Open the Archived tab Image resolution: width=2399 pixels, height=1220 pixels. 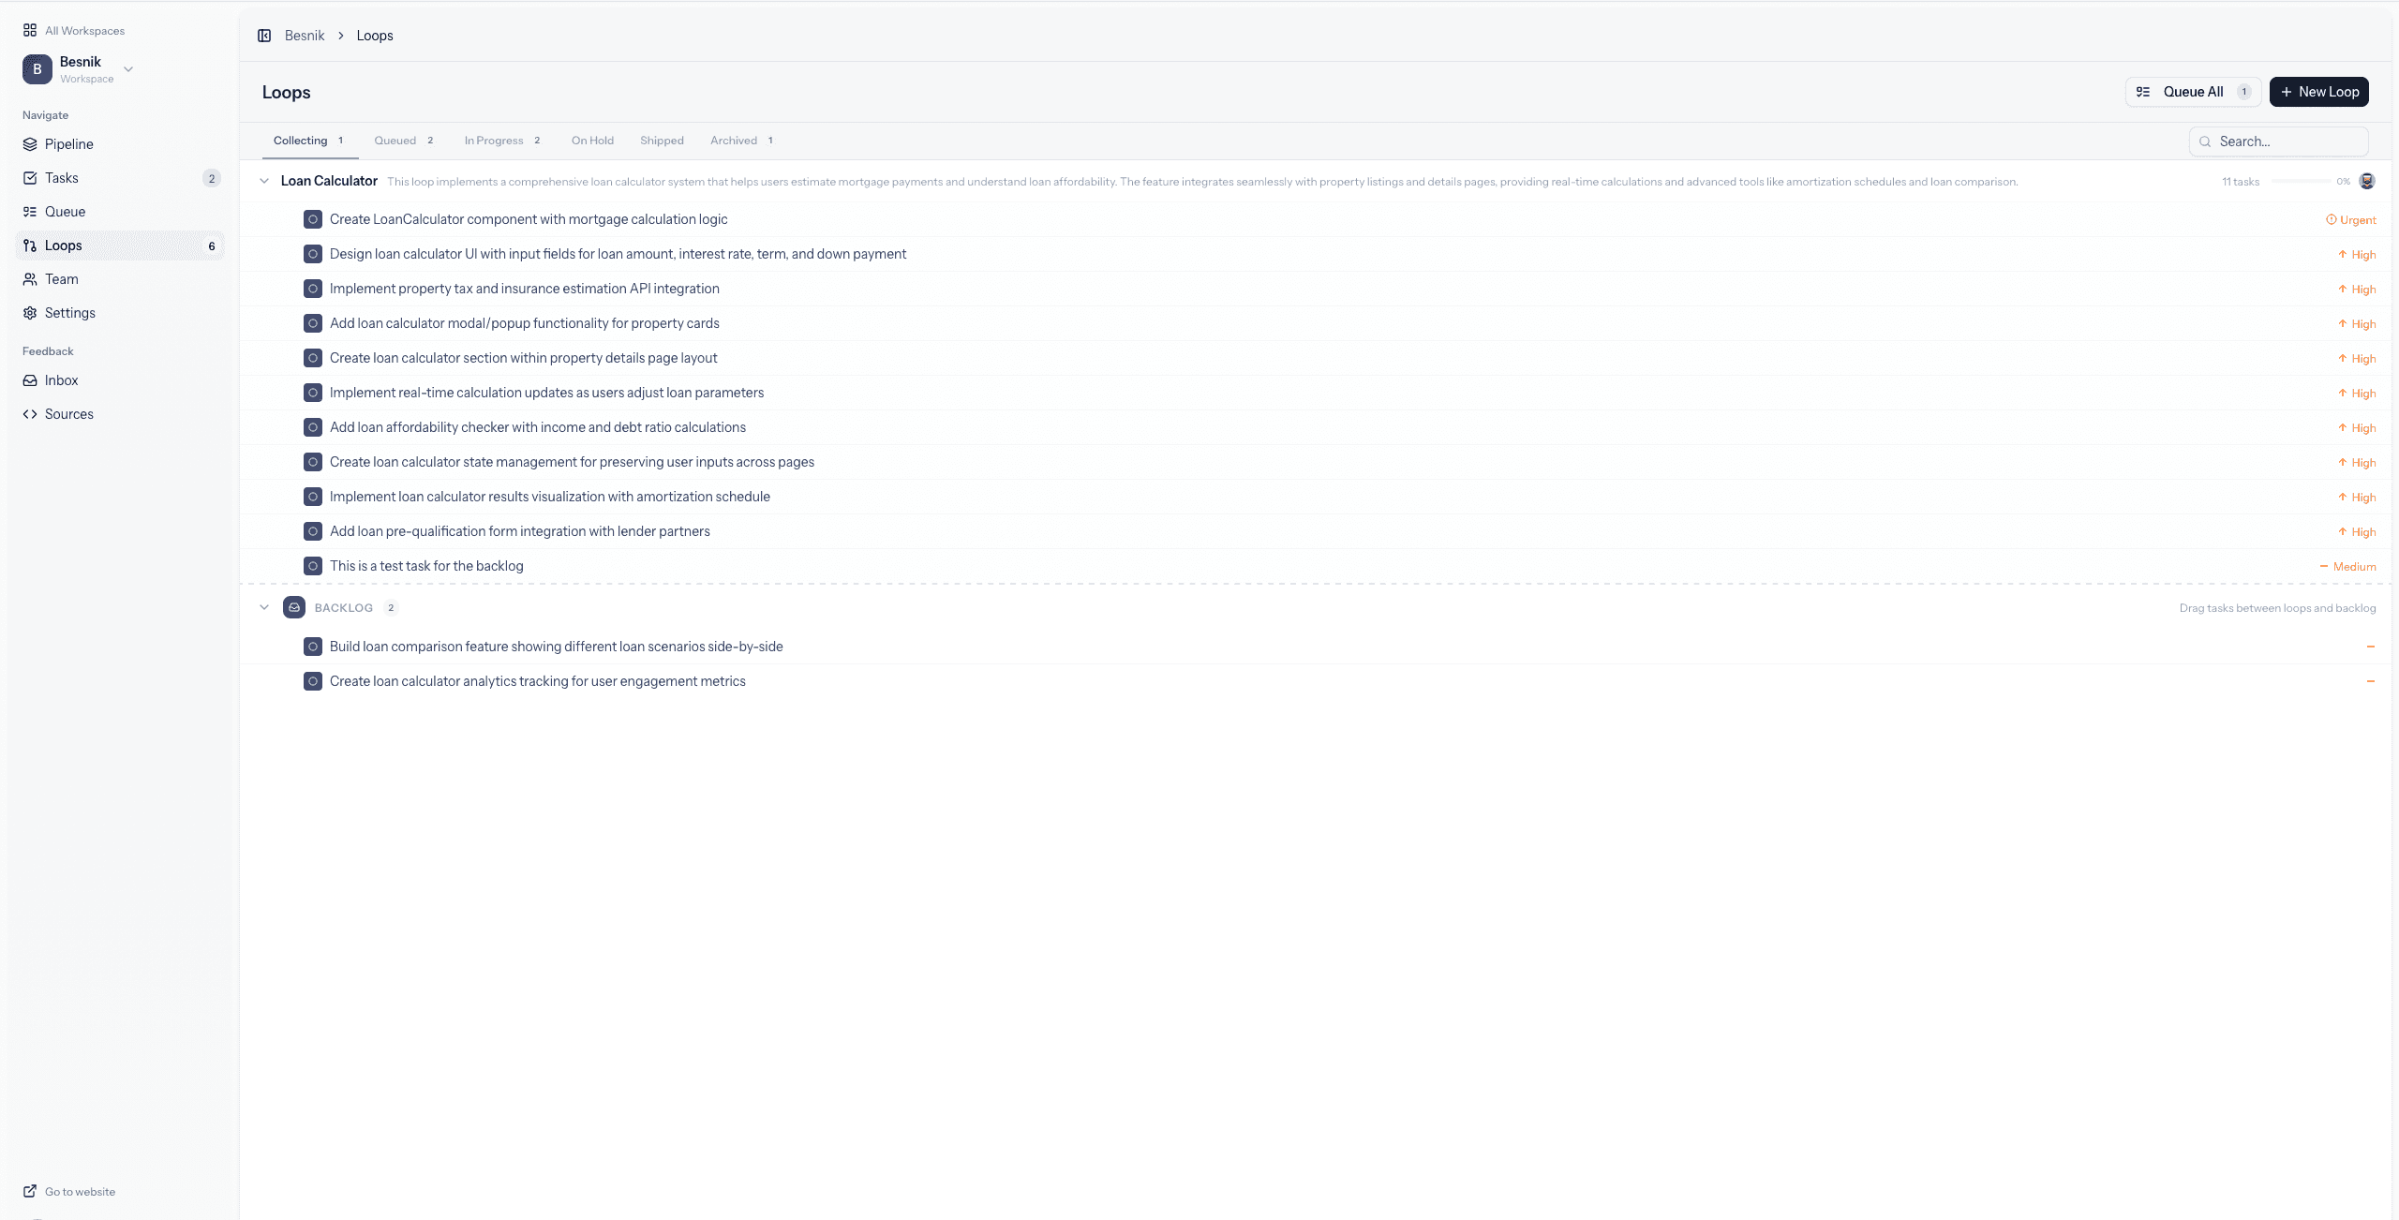coord(733,141)
